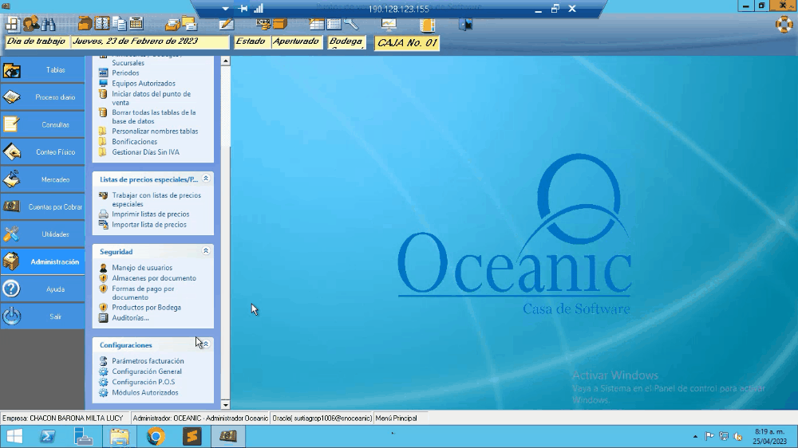This screenshot has width=798, height=448.
Task: Select Proceso diario in the sidebar
Action: [42, 97]
